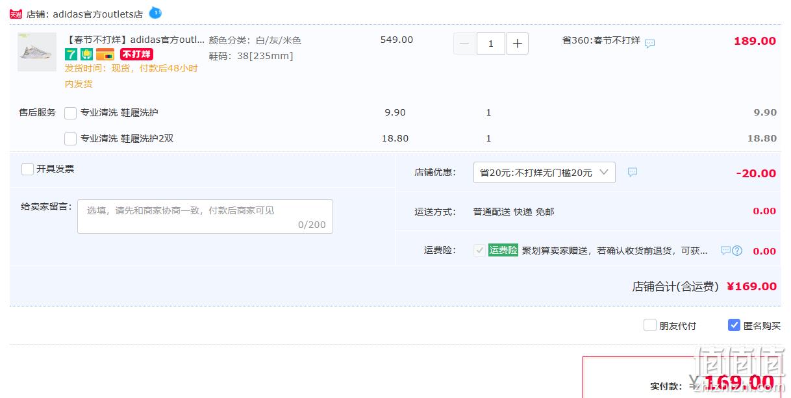This screenshot has height=398, width=791.
Task: Click the 聚划算卖家赠送 freight insurance description
Action: click(615, 251)
